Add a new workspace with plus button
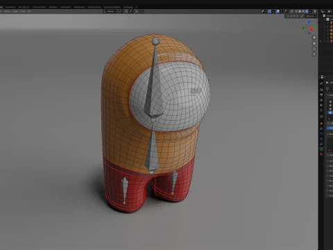 [137, 7]
